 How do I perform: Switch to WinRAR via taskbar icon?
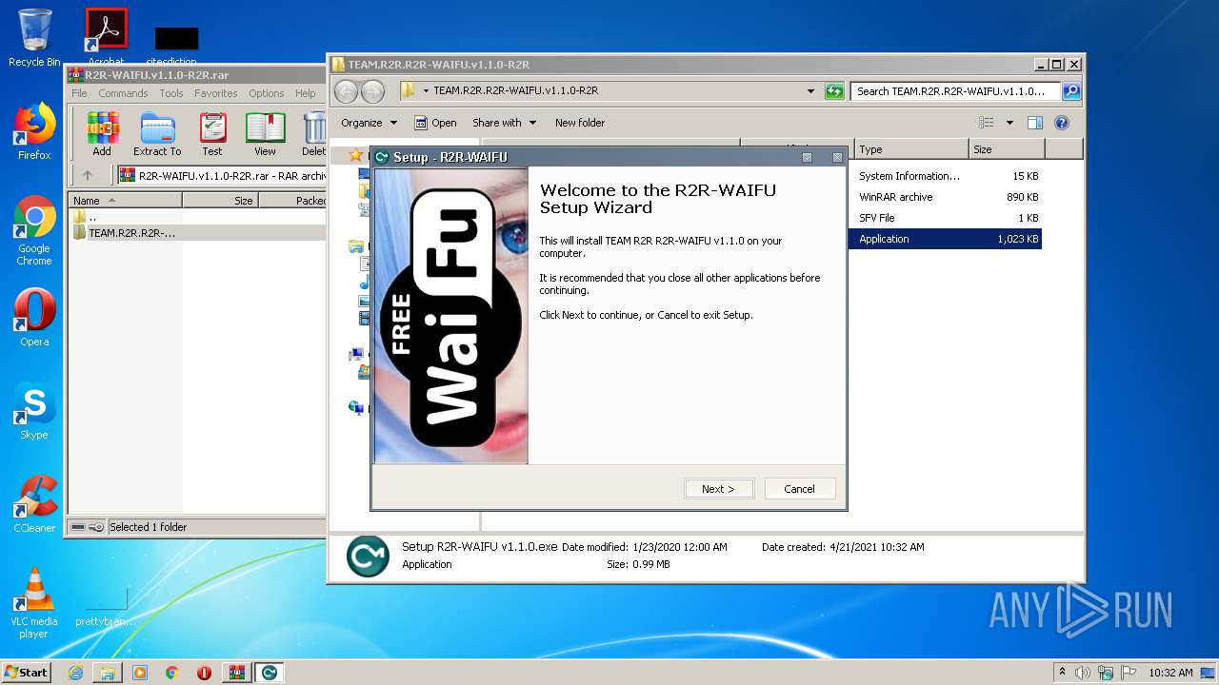tap(236, 673)
